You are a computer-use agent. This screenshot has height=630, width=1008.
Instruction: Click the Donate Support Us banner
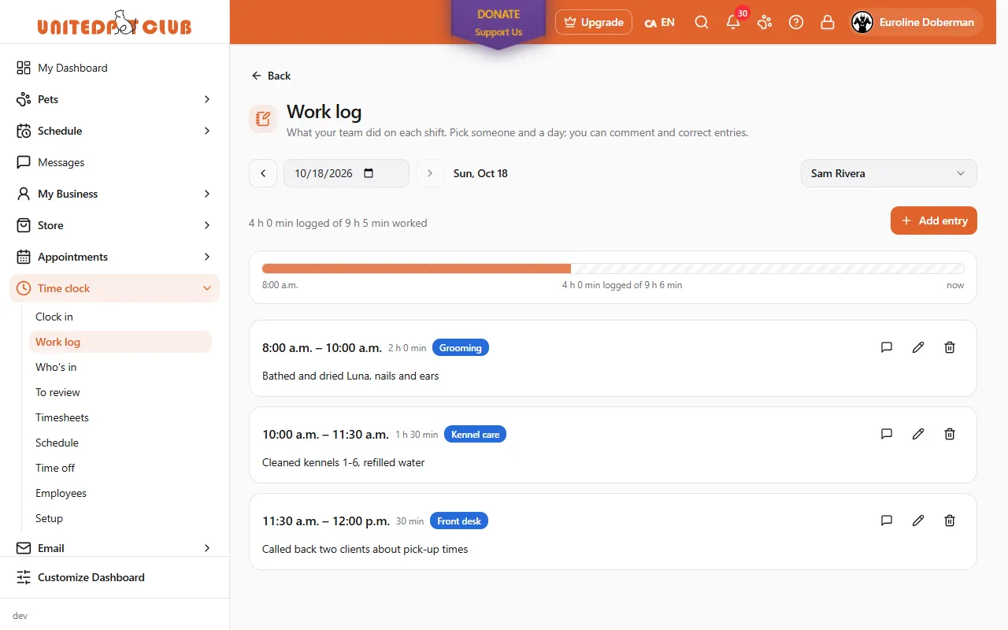tap(498, 24)
